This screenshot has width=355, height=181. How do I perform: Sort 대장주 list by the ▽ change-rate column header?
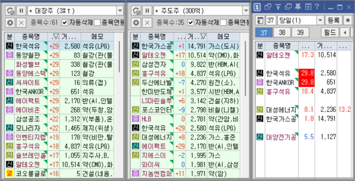54,37
